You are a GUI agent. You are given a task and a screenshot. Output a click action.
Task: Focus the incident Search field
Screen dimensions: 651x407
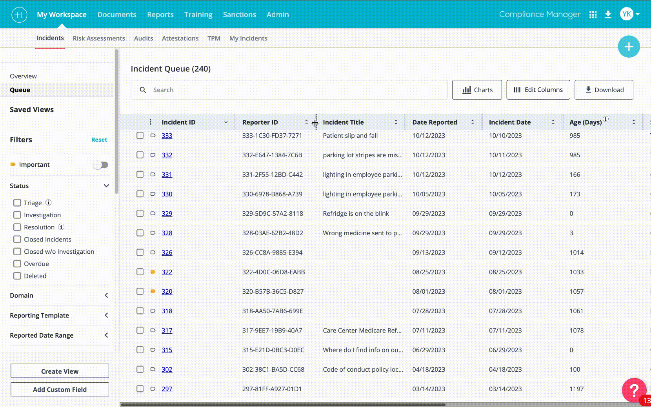click(x=289, y=90)
